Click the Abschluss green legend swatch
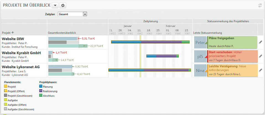 [x=41, y=95]
